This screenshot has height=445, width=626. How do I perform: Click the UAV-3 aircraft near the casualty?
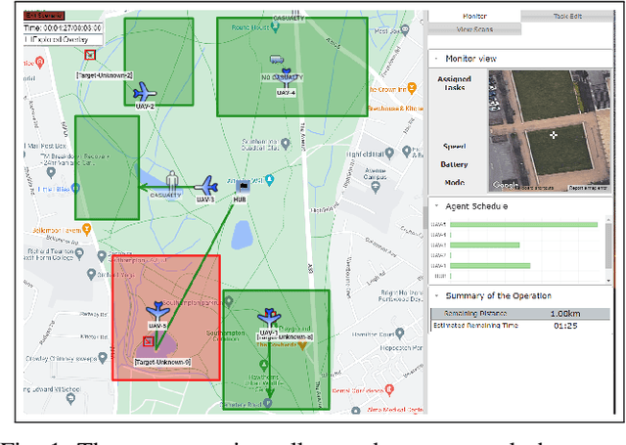coord(206,185)
